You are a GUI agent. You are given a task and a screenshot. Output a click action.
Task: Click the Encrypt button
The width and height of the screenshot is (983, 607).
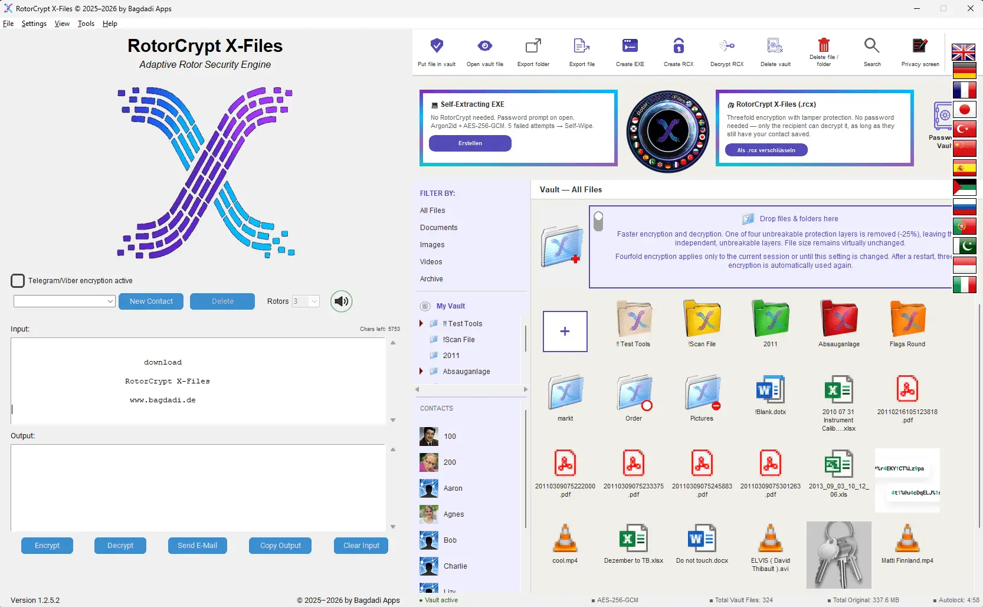point(47,546)
